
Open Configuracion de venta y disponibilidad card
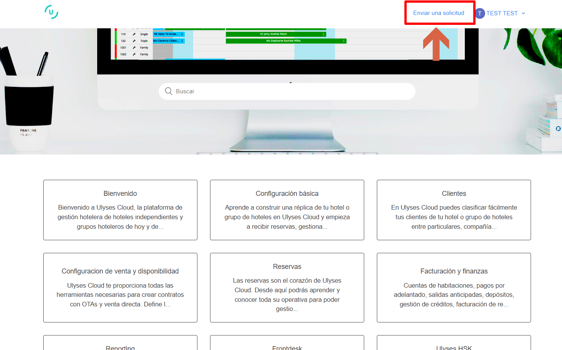[120, 288]
